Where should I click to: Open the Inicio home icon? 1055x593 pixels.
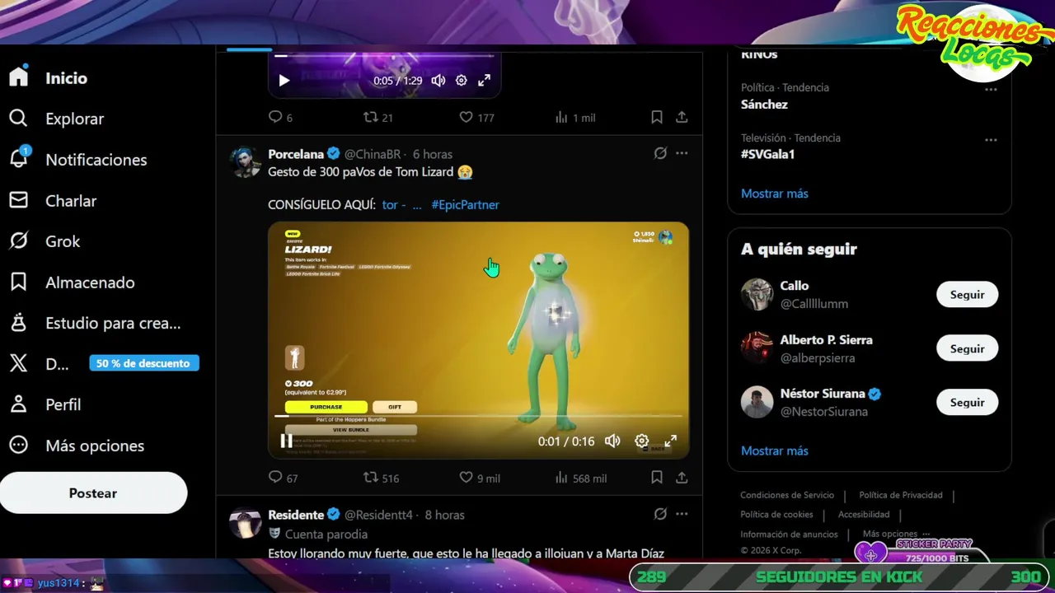point(18,77)
